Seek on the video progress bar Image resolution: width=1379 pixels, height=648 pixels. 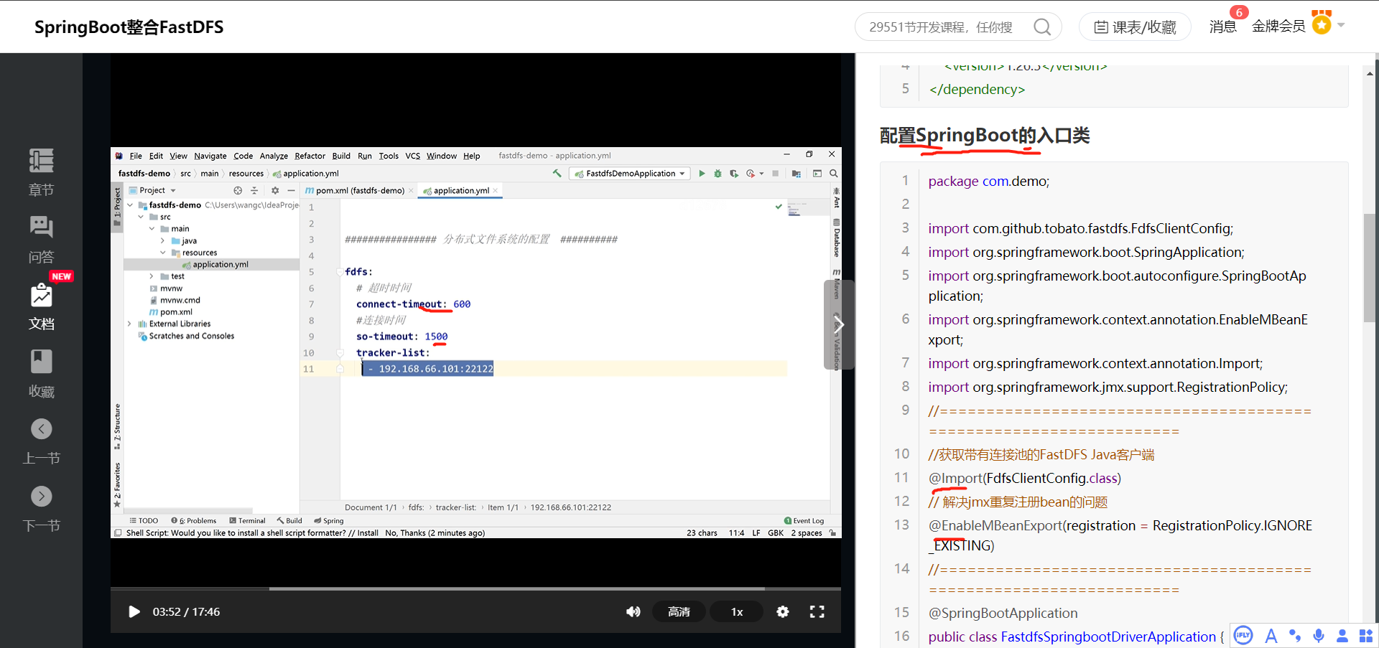coord(475,588)
